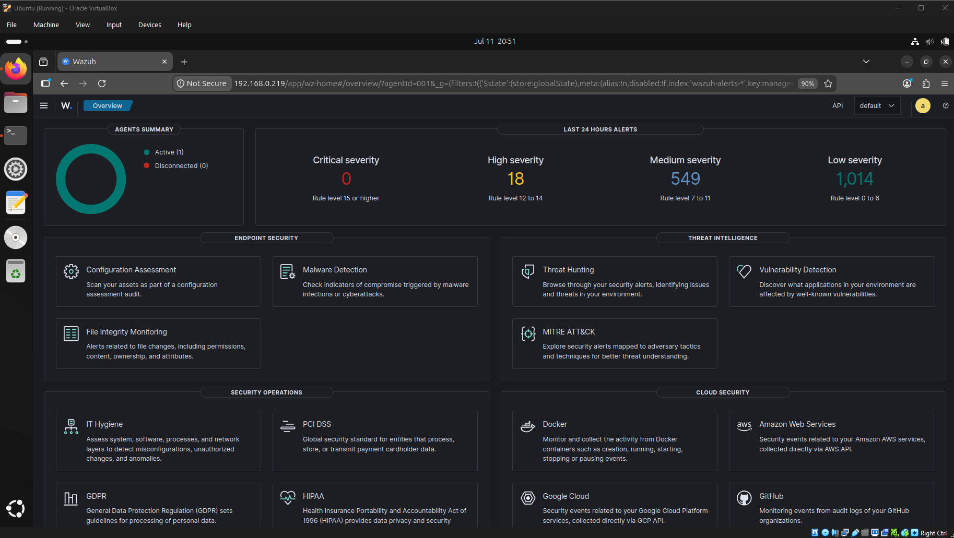This screenshot has height=538, width=954.
Task: Launch Terminal from the Ubuntu dock
Action: pos(16,135)
